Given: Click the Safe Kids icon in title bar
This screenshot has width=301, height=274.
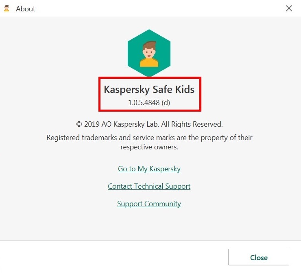Looking at the screenshot, I should click(7, 9).
